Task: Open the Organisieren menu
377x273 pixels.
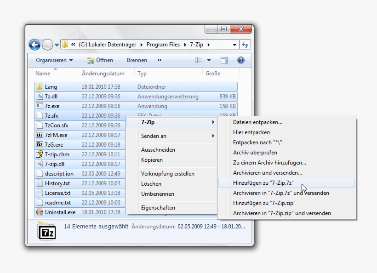Action: 54,60
